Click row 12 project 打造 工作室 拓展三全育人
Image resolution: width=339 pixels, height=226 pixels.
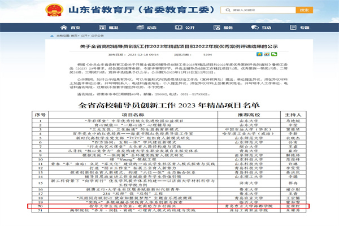click(x=133, y=168)
